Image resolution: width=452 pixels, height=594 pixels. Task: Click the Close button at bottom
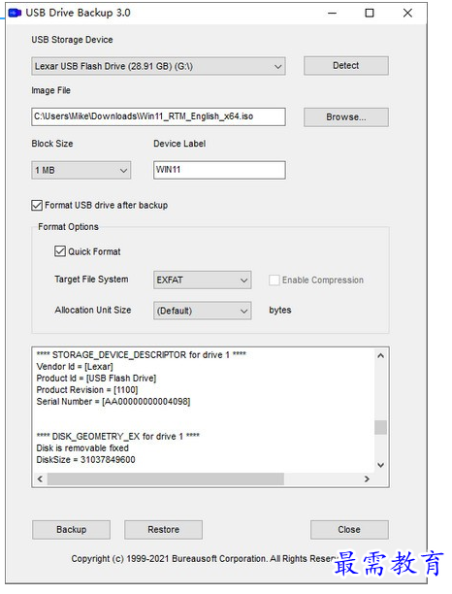point(349,530)
